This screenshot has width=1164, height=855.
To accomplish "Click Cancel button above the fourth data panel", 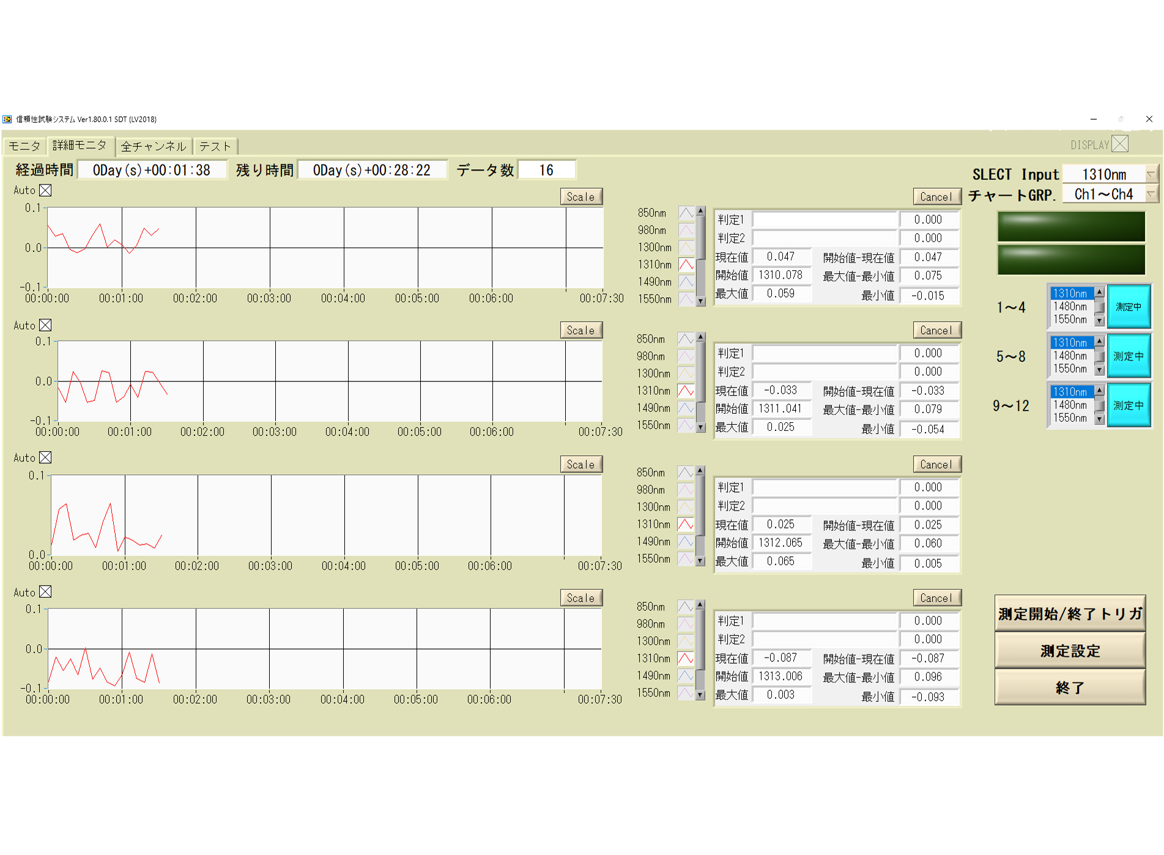I will (x=936, y=598).
